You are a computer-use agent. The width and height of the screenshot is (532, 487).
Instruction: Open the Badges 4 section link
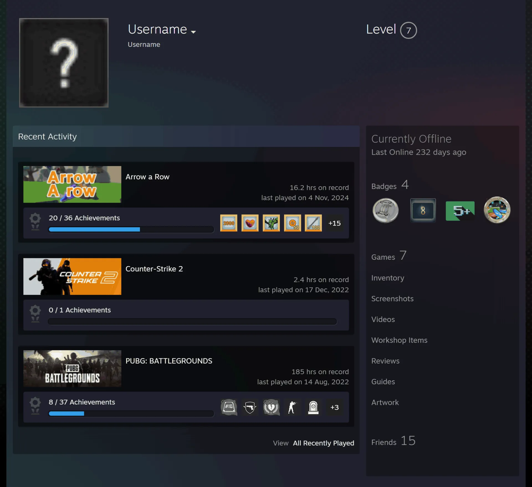(x=390, y=185)
